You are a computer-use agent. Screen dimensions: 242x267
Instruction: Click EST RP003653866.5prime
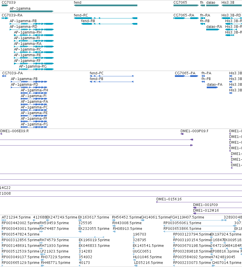tap(200, 232)
